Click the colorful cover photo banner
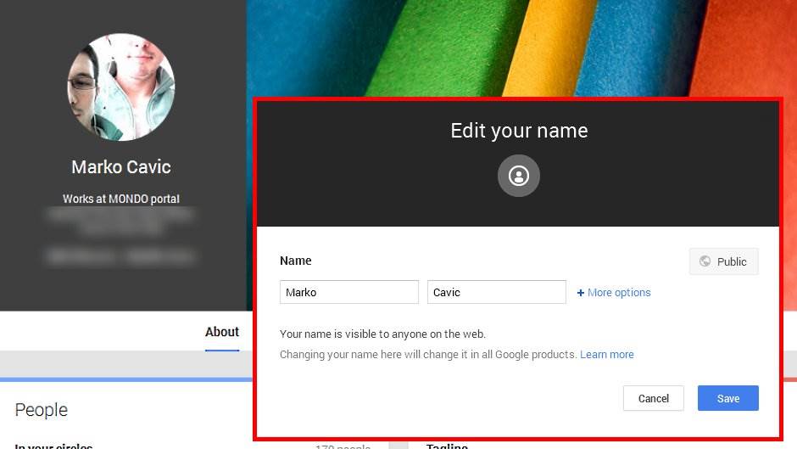Screen dimensions: 797x449 509,47
